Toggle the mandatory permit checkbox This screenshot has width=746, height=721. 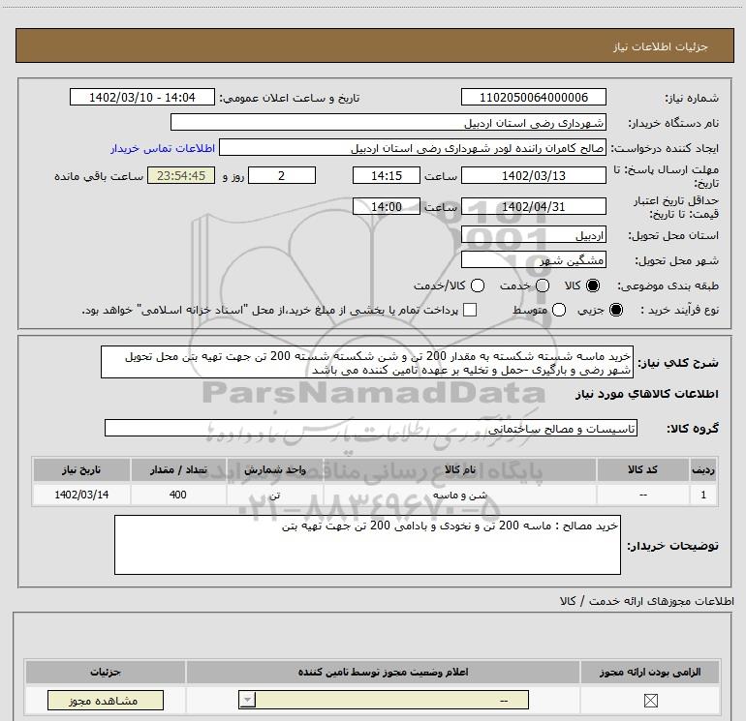(x=650, y=701)
